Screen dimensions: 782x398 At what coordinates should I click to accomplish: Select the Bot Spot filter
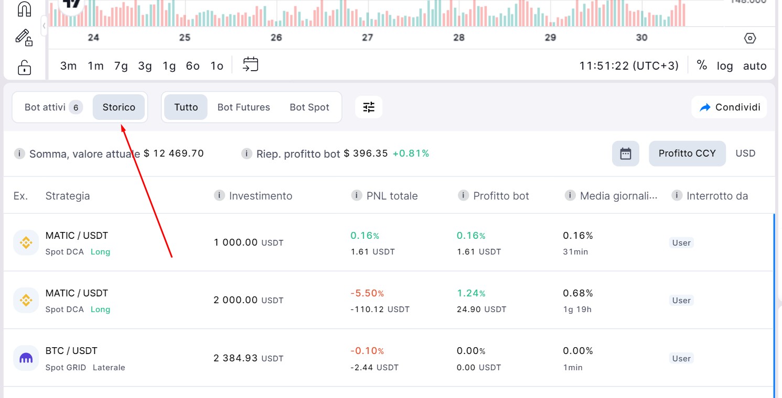309,107
